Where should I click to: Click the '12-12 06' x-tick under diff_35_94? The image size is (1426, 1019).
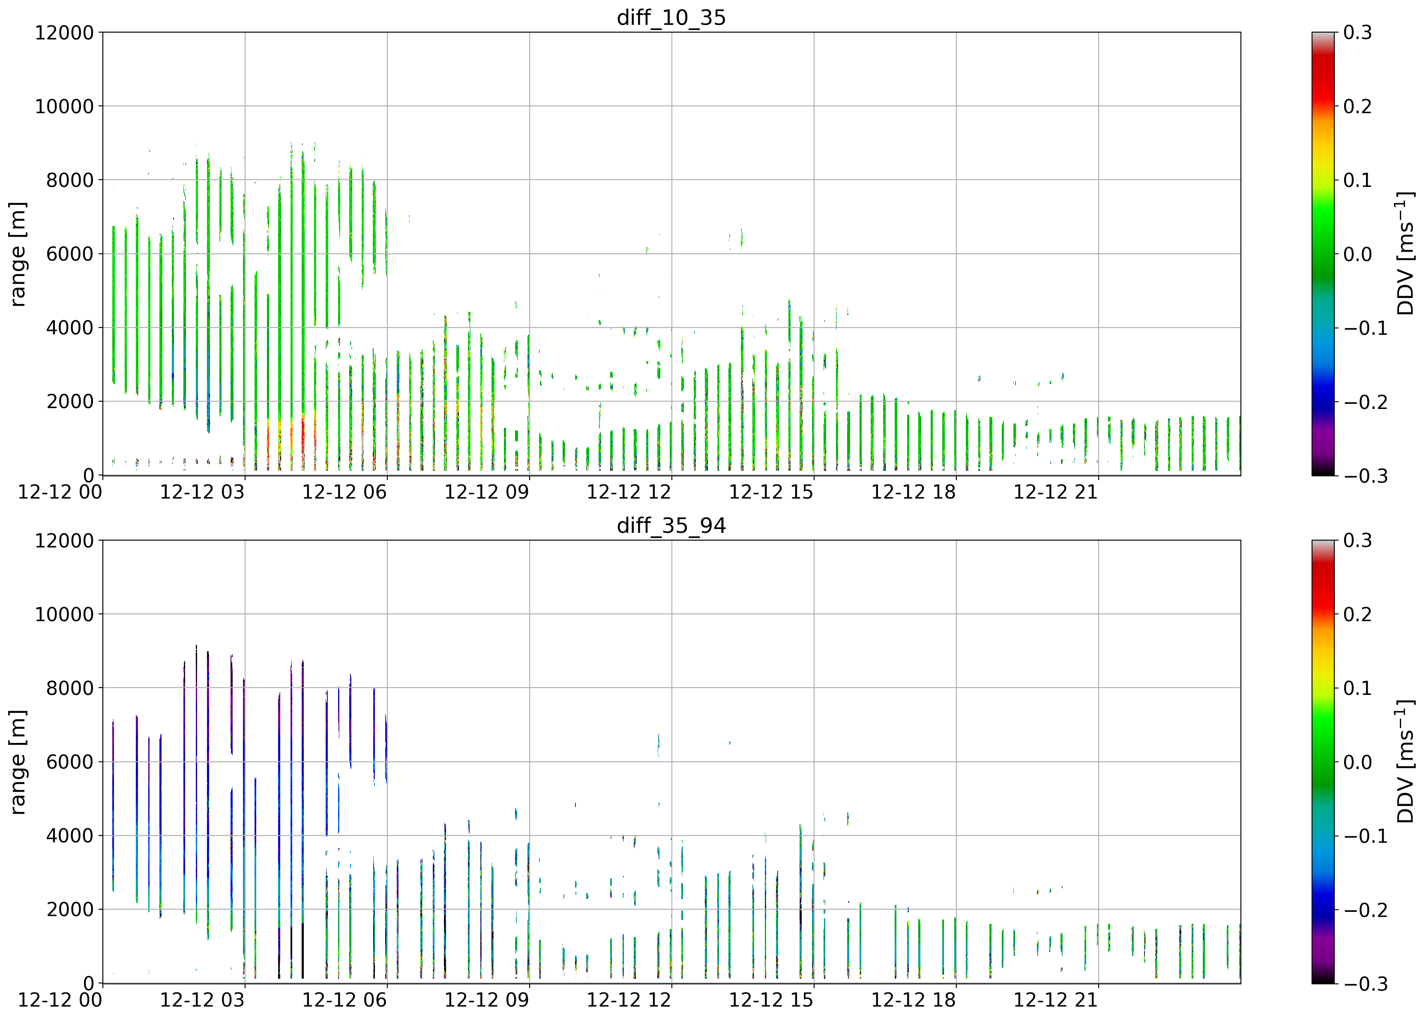tap(344, 1001)
